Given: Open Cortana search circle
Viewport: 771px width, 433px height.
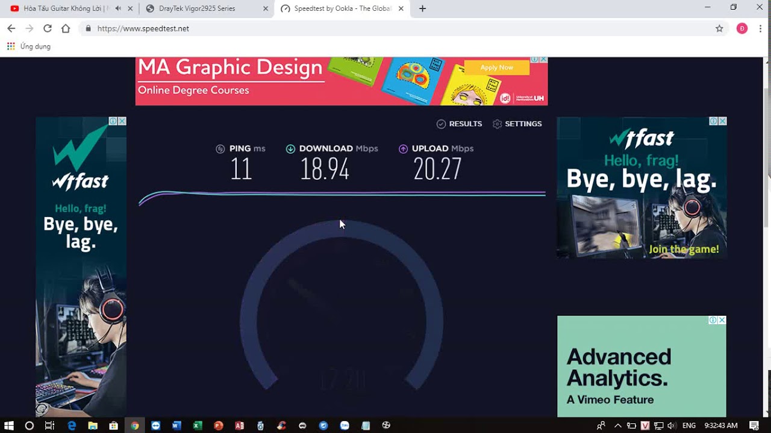Looking at the screenshot, I should pos(29,425).
